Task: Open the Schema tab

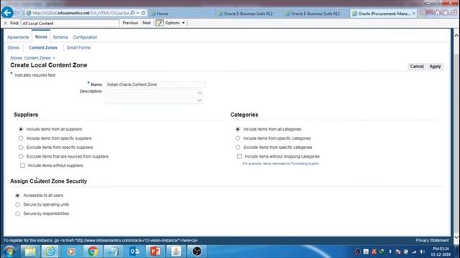Action: click(x=60, y=37)
